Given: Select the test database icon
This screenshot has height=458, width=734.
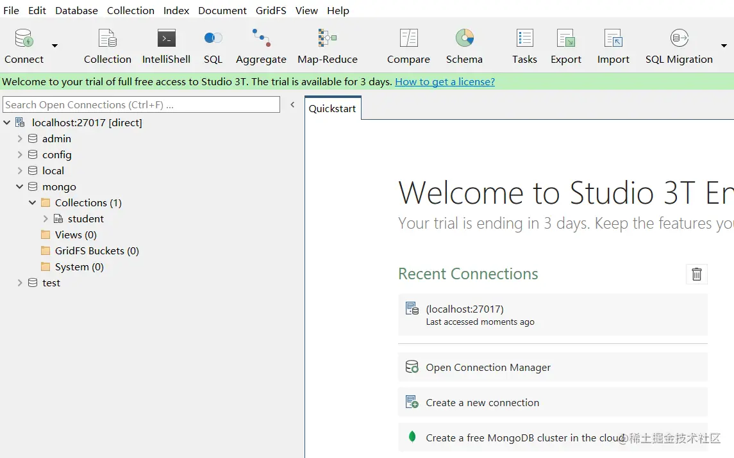Looking at the screenshot, I should (33, 282).
